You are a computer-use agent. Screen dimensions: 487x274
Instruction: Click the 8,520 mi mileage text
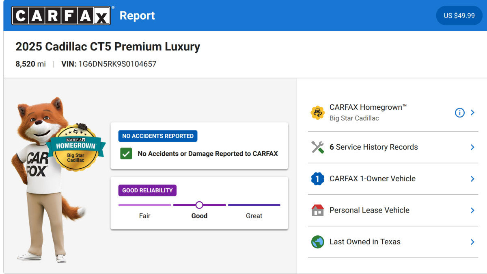point(30,64)
